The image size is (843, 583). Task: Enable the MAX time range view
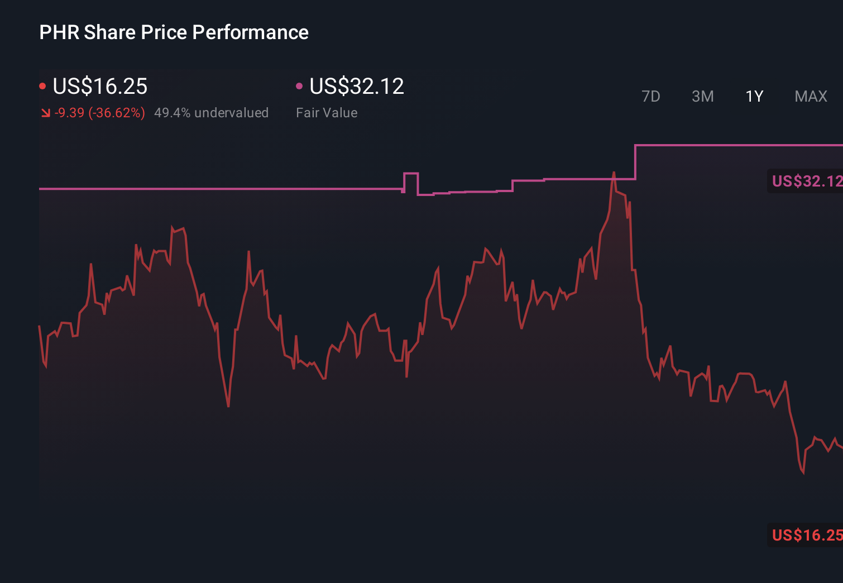[x=810, y=96]
